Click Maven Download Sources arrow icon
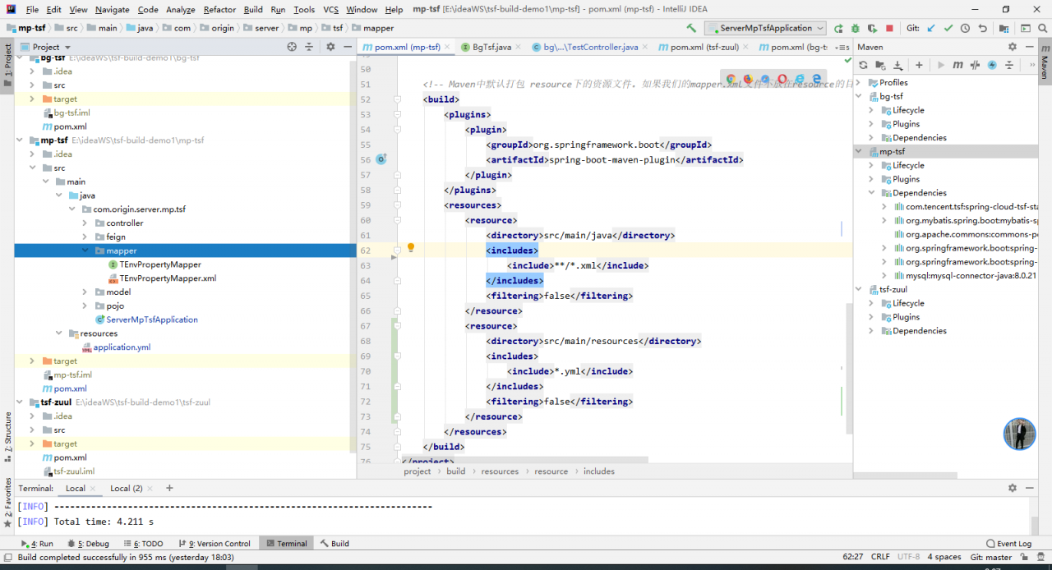The image size is (1052, 570). click(898, 65)
